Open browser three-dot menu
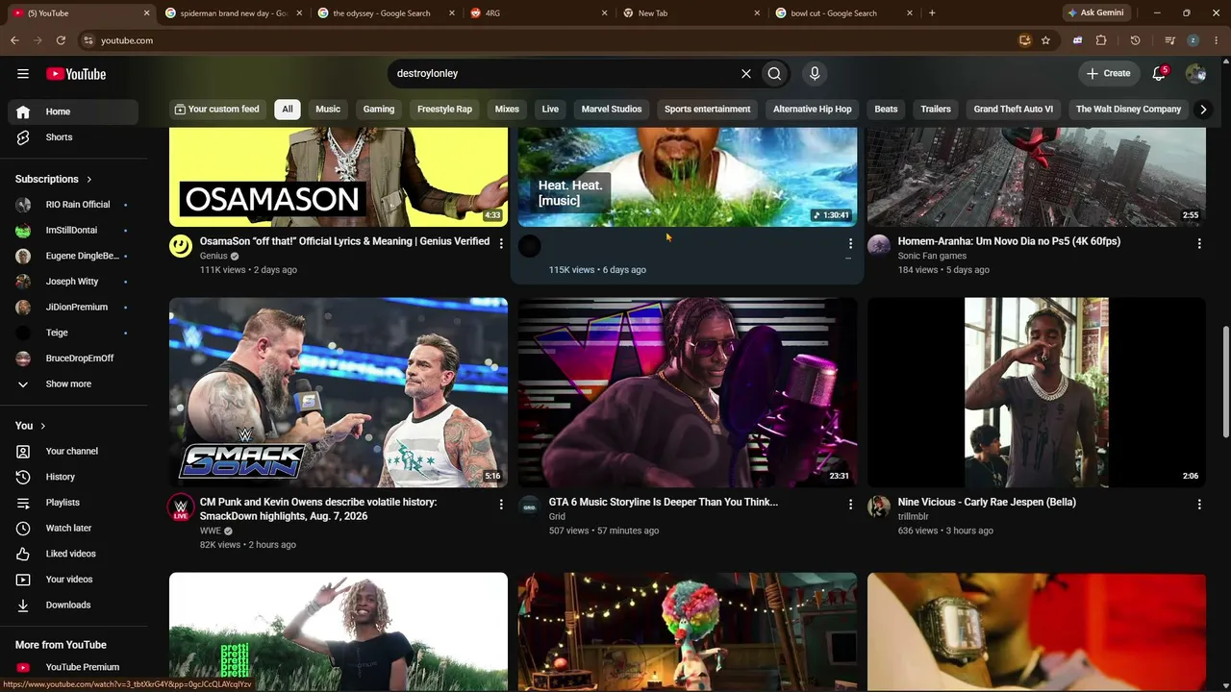Screen dimensions: 1231x692 (1217, 40)
